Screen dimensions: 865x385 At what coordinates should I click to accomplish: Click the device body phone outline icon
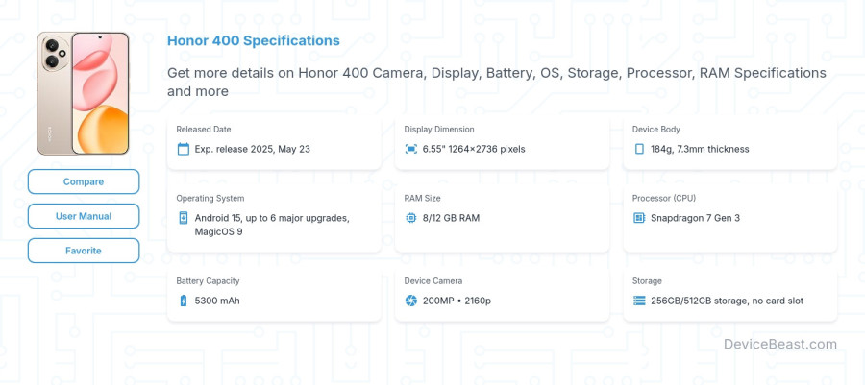[x=639, y=149]
